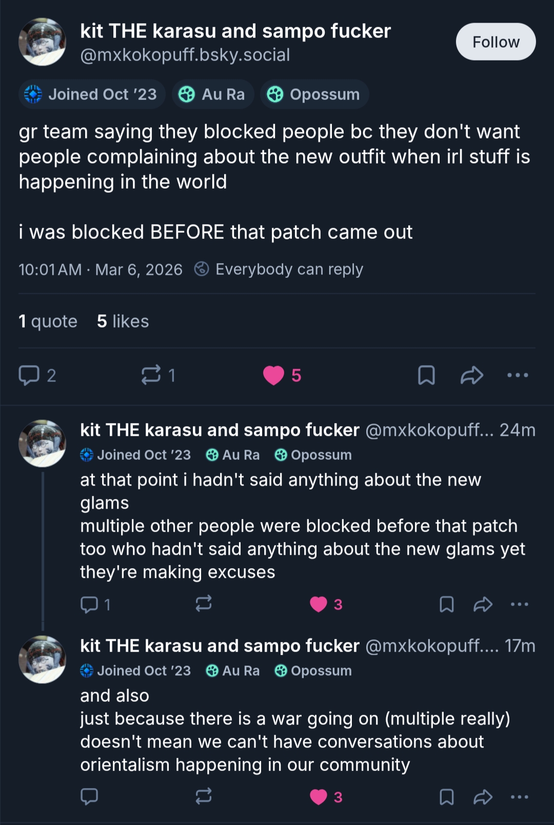Repost the 24m reply about glams
This screenshot has width=554, height=825.
coord(204,603)
